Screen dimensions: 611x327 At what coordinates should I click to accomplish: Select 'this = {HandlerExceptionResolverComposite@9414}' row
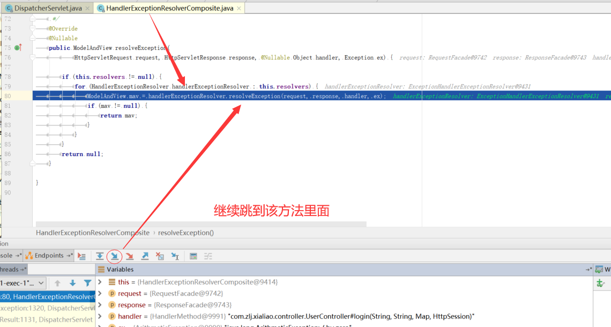coord(345,282)
